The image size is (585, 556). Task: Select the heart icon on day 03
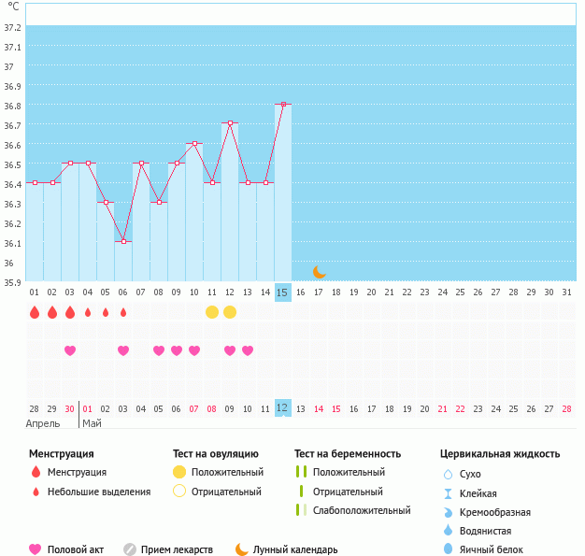pos(70,350)
